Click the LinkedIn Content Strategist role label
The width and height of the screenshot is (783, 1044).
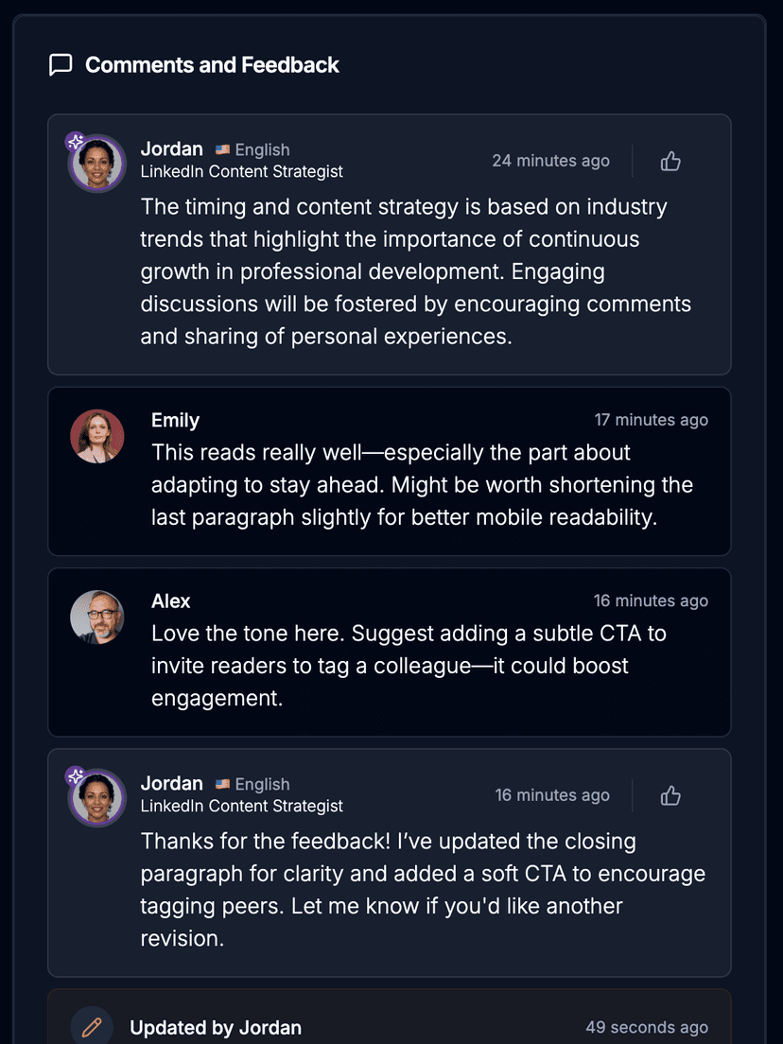click(x=241, y=171)
